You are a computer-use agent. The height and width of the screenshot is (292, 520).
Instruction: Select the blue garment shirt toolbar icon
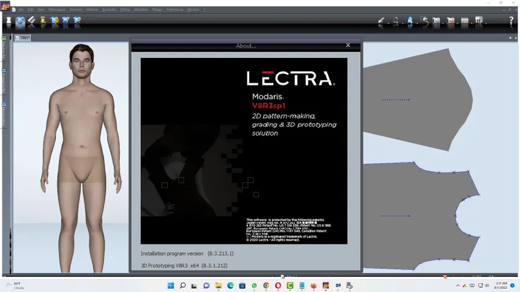pyautogui.click(x=21, y=22)
